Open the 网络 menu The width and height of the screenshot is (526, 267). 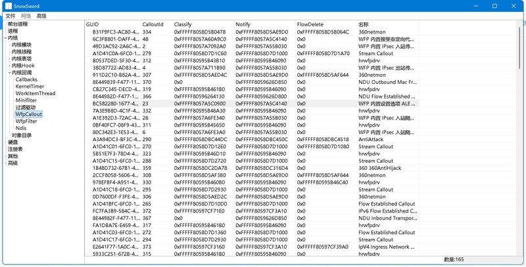26,16
